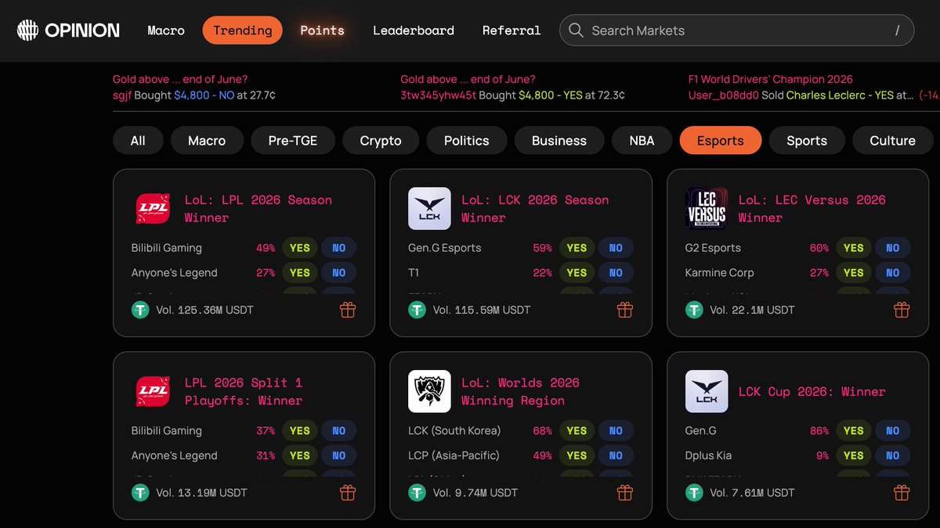940x528 pixels.
Task: Focus the Search Markets field
Action: (x=736, y=31)
